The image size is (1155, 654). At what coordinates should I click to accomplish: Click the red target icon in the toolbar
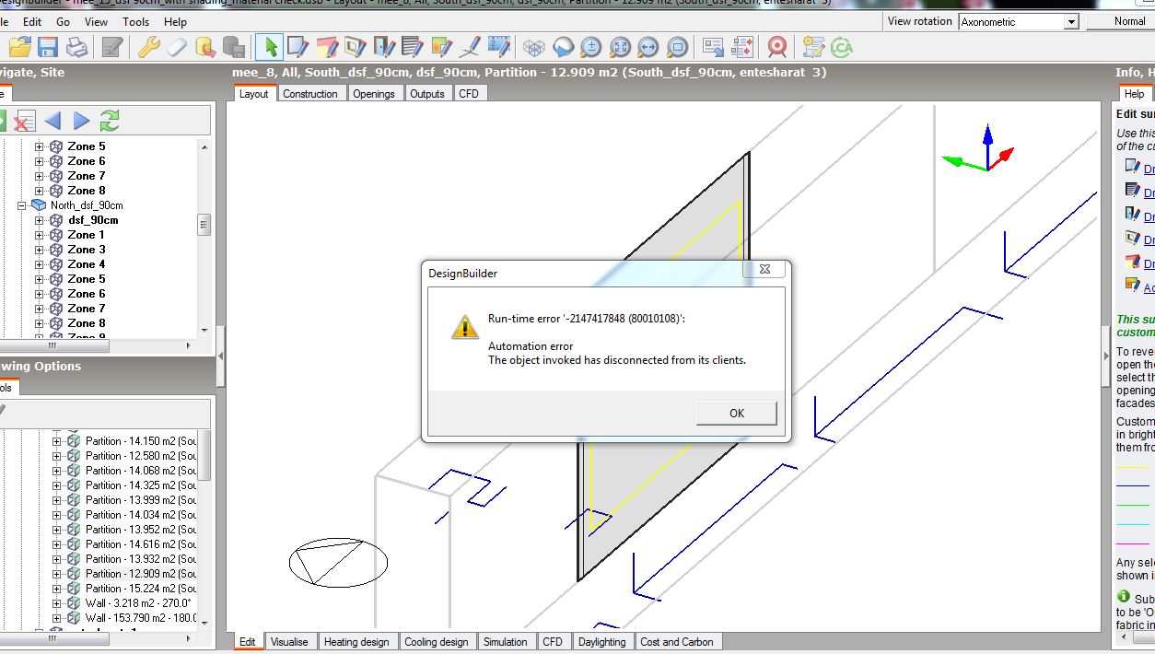(x=777, y=47)
